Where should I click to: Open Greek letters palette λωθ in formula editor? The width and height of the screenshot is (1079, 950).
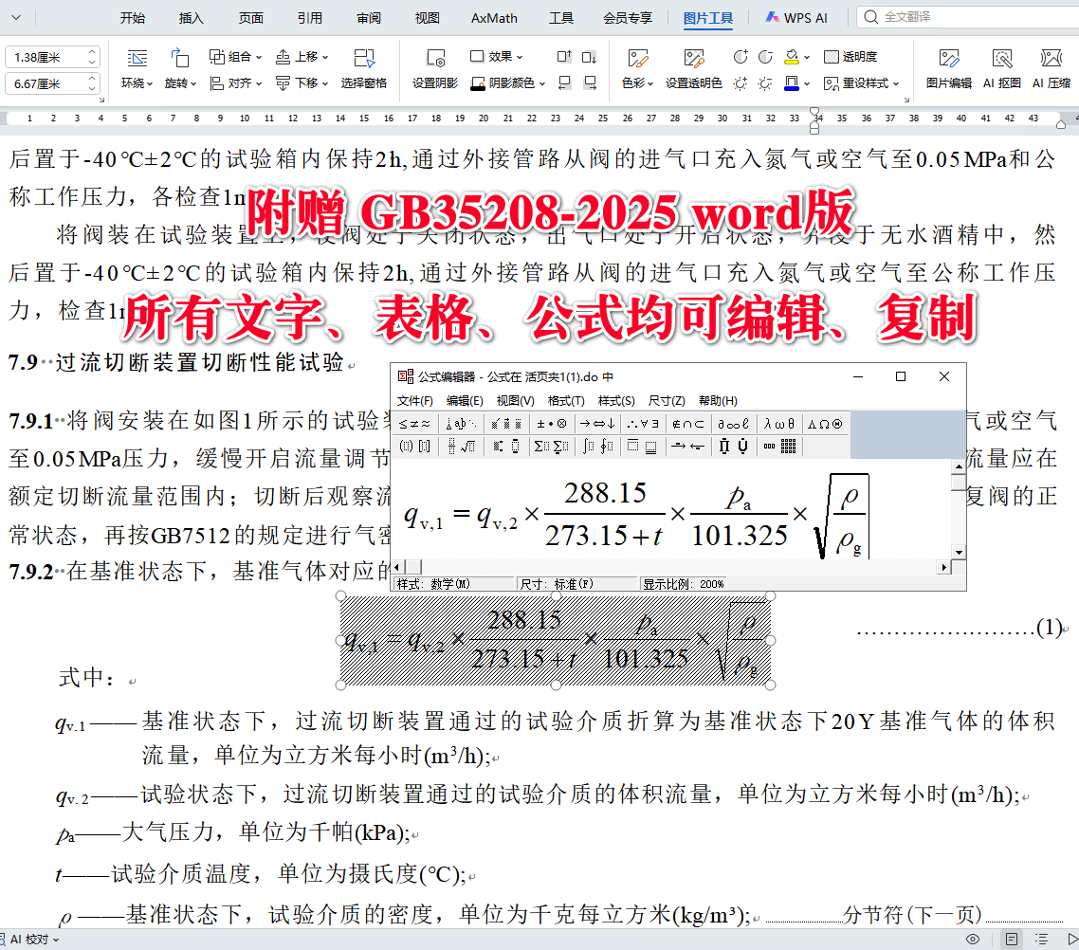(x=778, y=424)
